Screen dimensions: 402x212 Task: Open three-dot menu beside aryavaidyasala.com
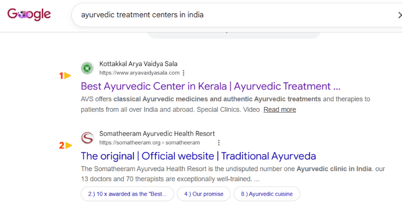184,73
